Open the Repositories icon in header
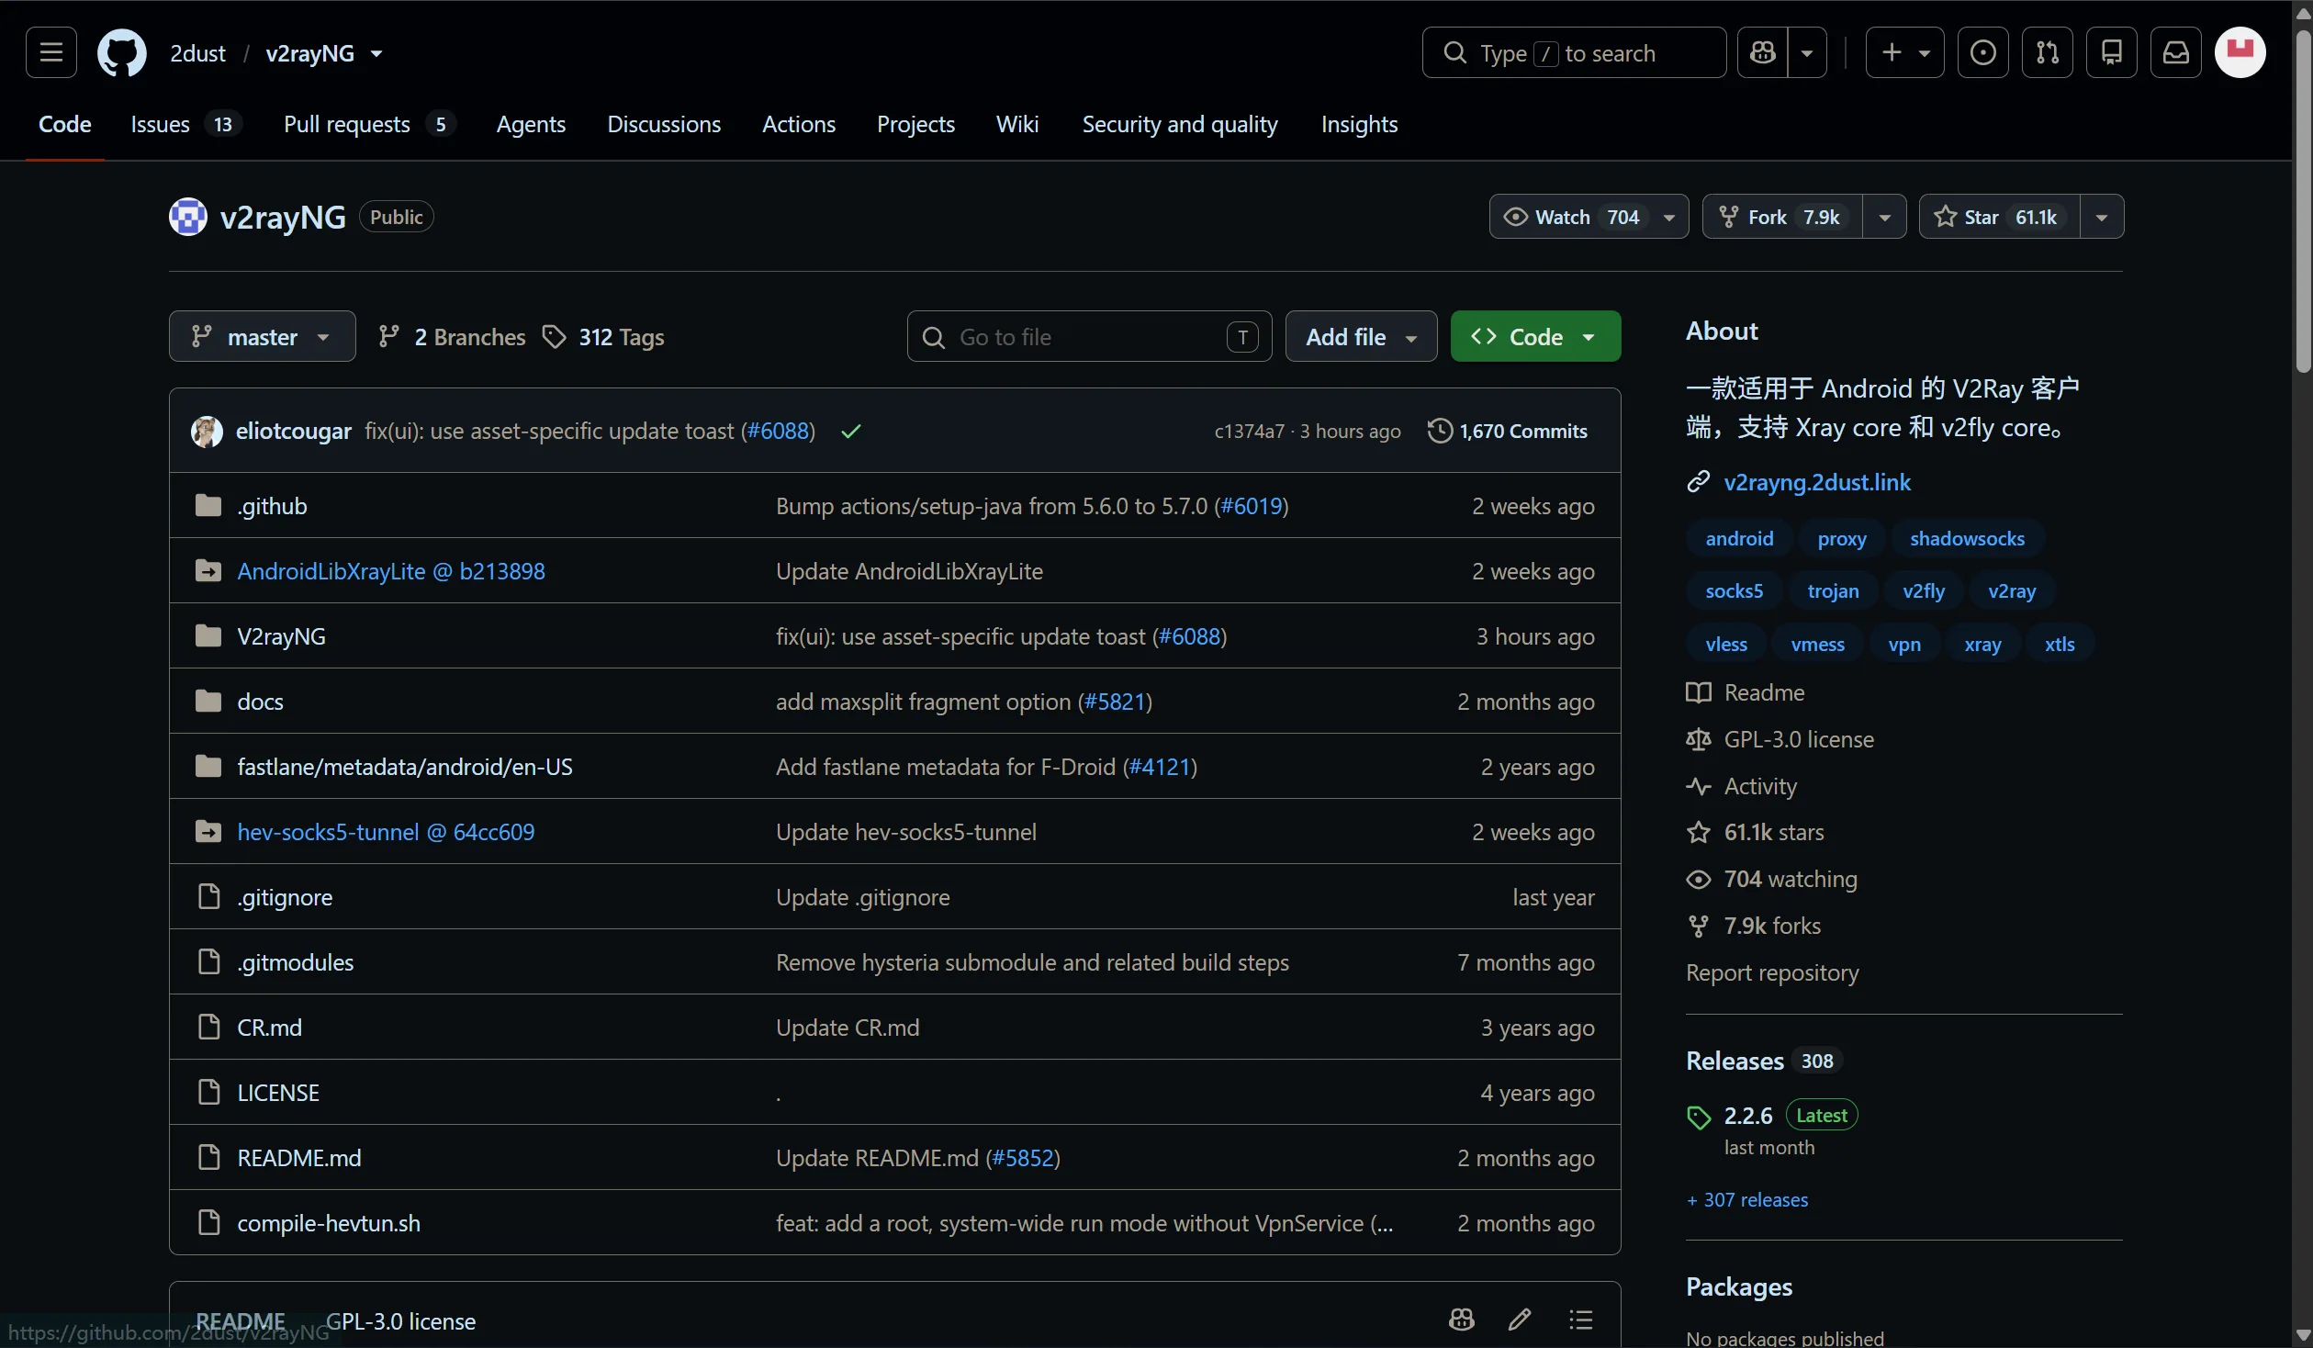The width and height of the screenshot is (2313, 1348). (2112, 52)
